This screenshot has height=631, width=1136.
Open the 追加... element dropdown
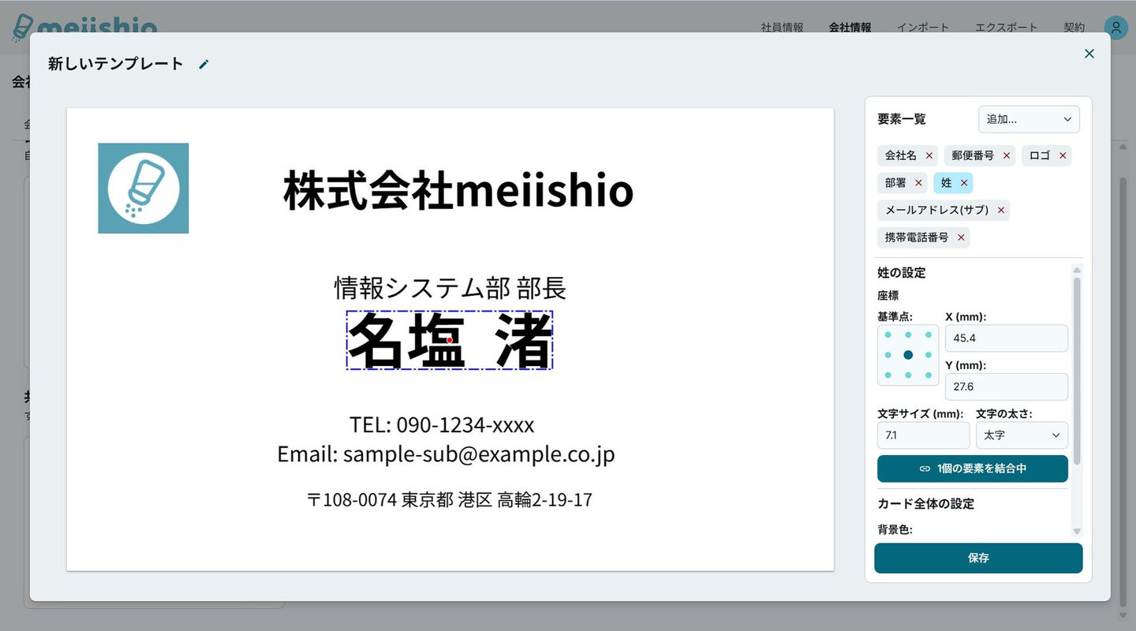click(x=1029, y=120)
